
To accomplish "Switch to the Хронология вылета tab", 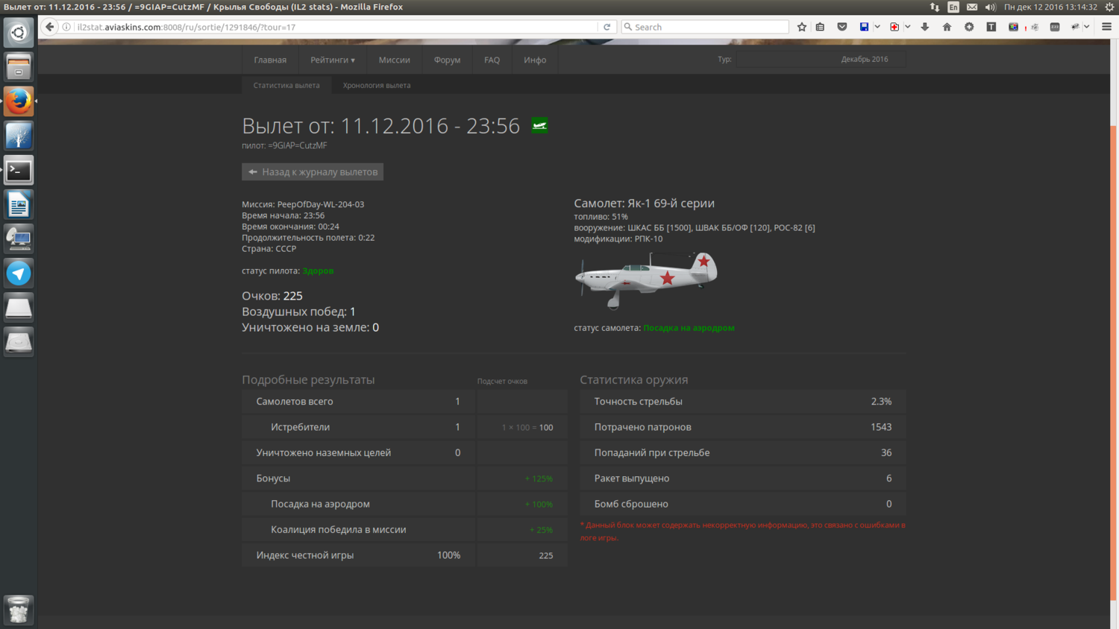I will (x=377, y=85).
